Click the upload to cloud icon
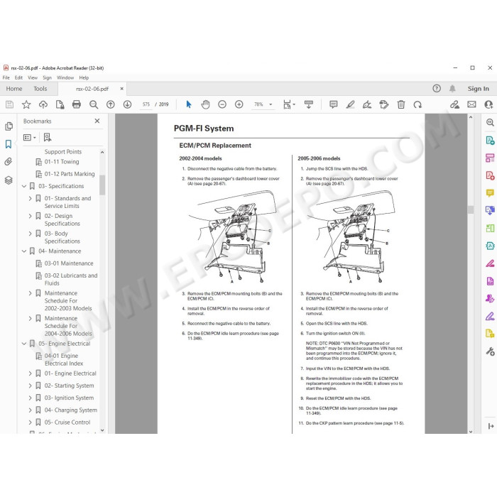The width and height of the screenshot is (497, 497). coord(43,104)
